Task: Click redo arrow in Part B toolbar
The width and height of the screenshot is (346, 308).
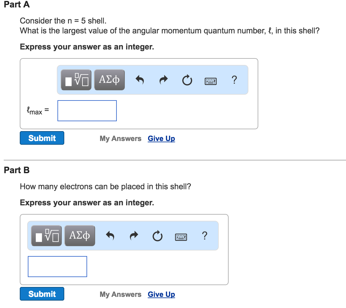Action: [133, 236]
